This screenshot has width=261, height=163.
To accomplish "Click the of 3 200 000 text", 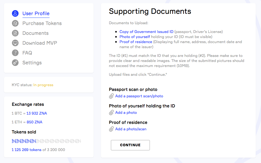I will pos(54,150).
